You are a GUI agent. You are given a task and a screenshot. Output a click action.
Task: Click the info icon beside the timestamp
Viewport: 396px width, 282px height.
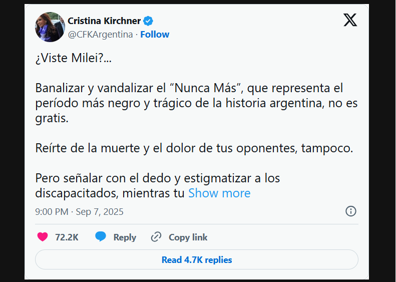coord(351,211)
